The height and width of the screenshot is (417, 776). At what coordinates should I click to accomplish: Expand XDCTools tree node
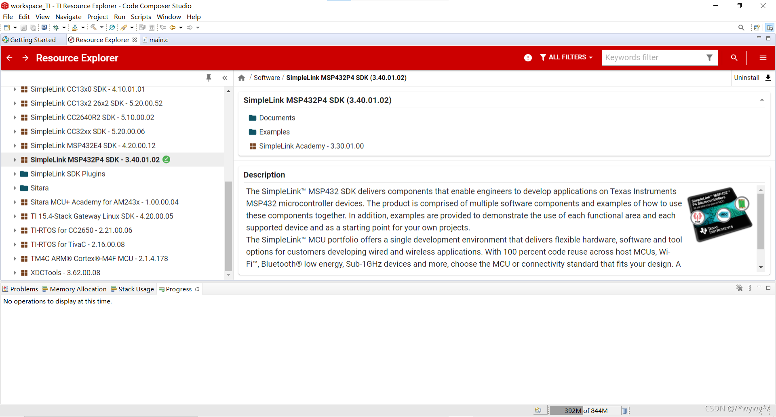pyautogui.click(x=15, y=273)
